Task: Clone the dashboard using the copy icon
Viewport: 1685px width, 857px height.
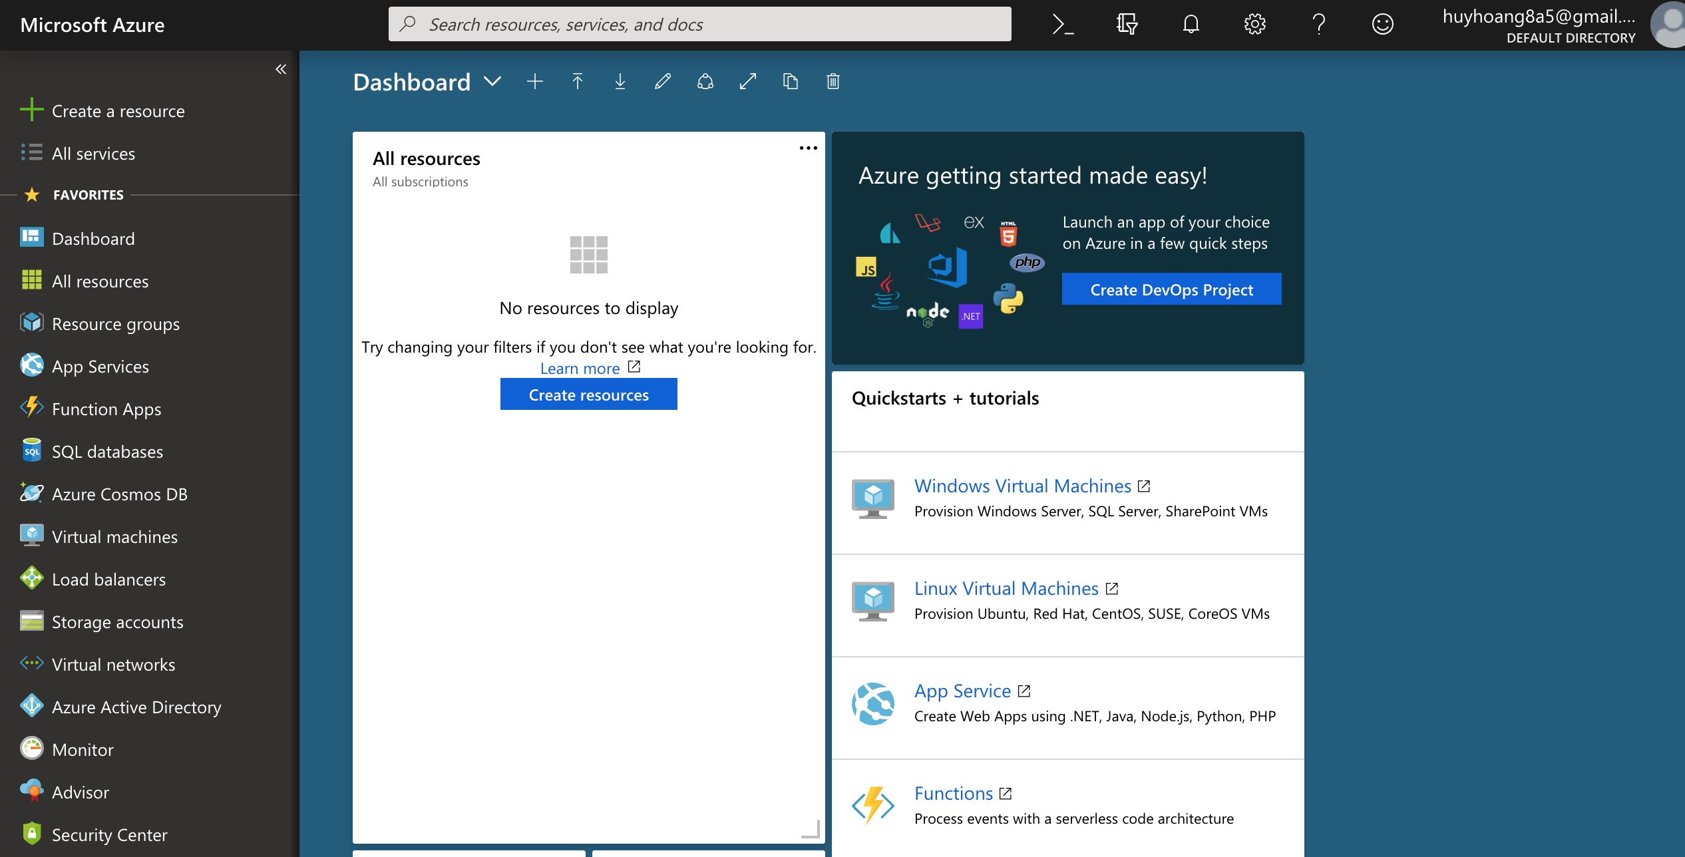Action: point(791,82)
